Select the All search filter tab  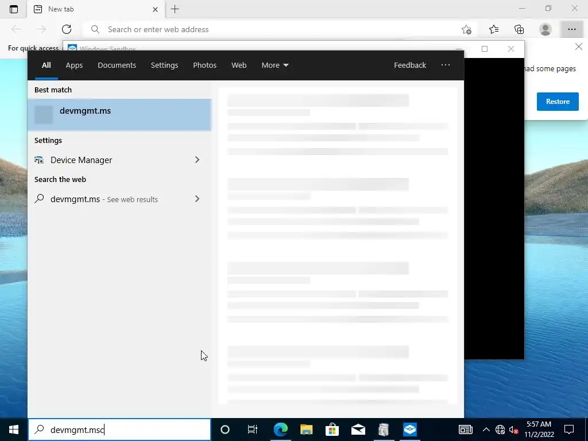tap(46, 65)
